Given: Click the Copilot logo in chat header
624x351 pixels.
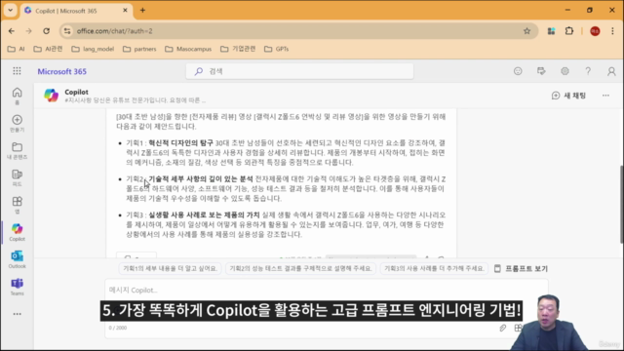Looking at the screenshot, I should tap(51, 96).
